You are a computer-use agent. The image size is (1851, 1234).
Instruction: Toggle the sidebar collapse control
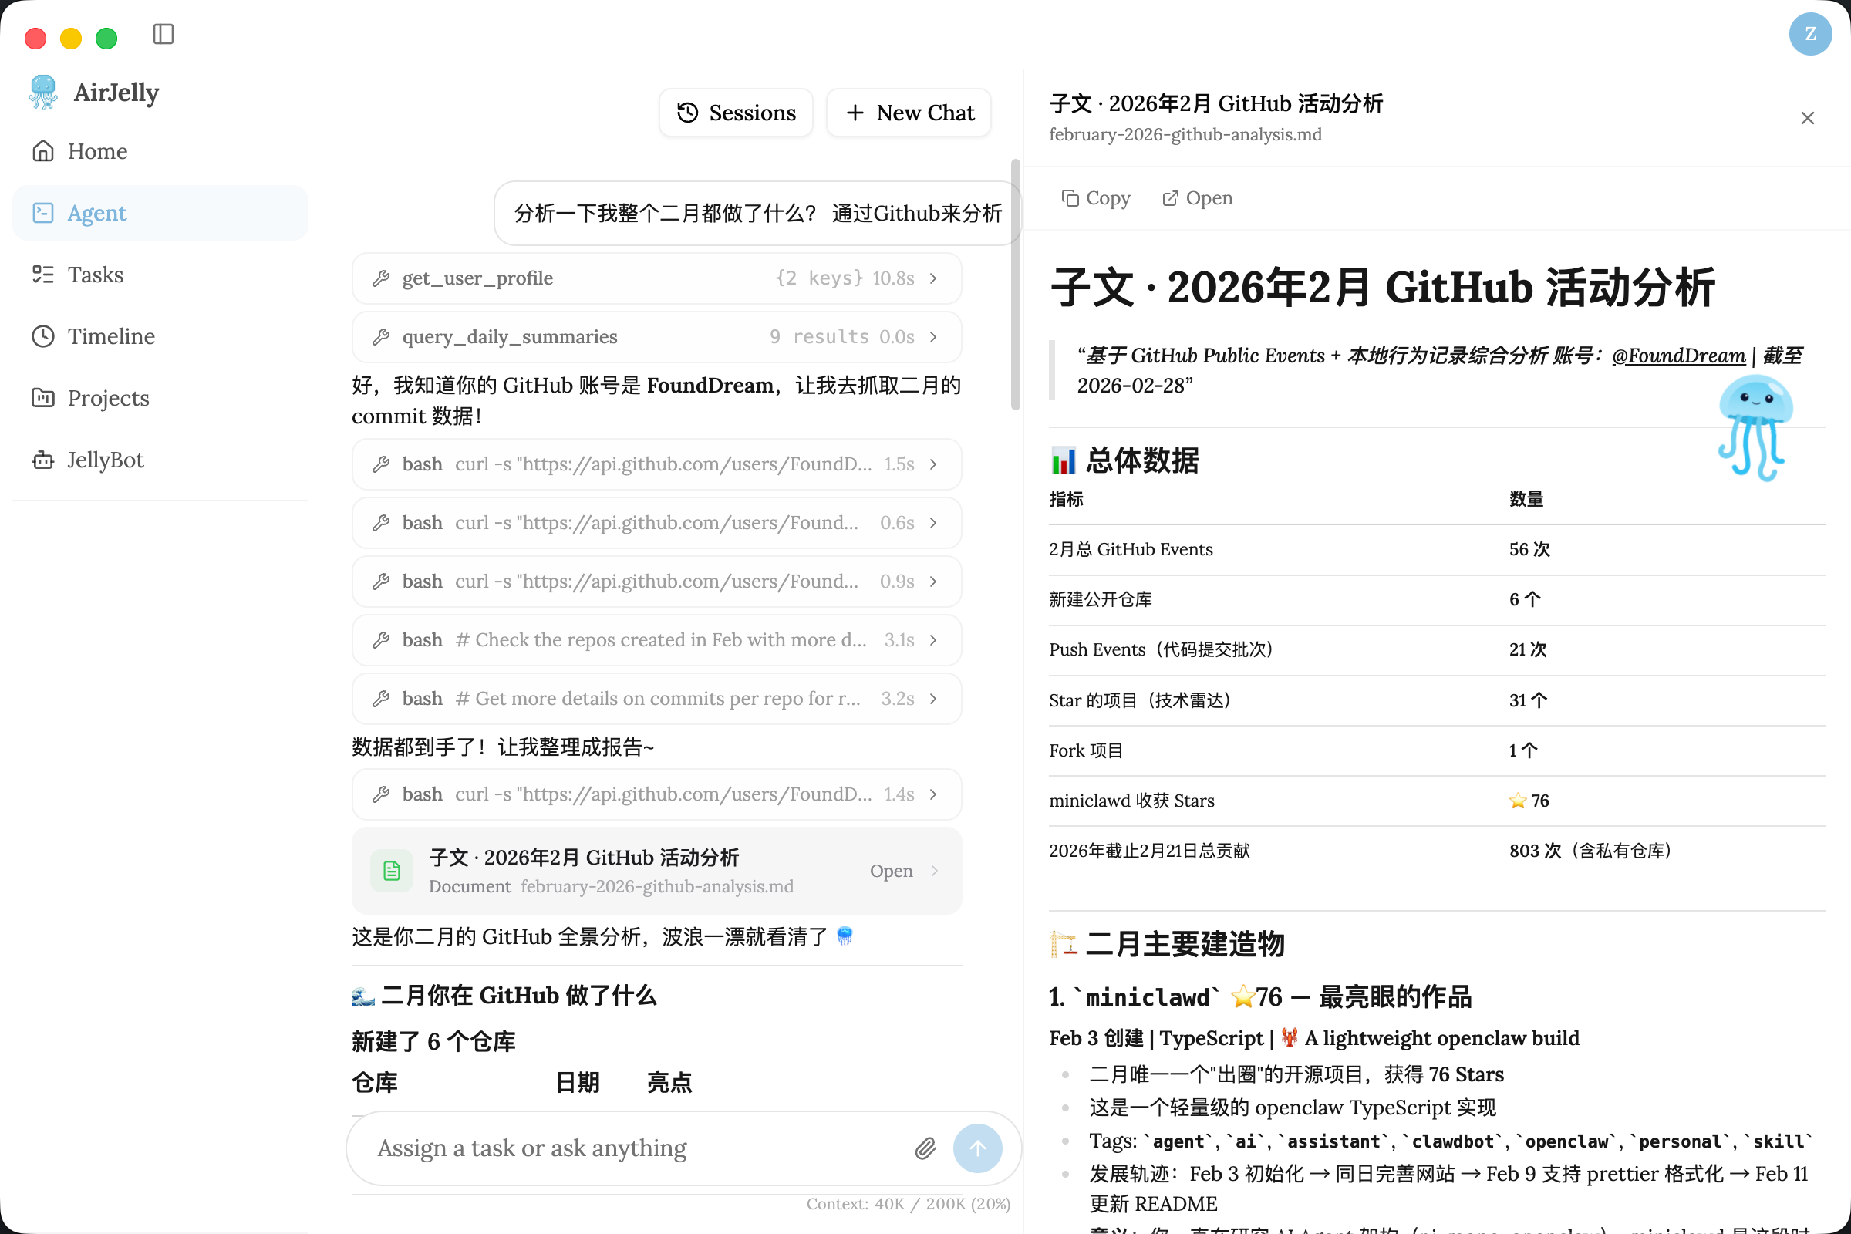tap(163, 34)
